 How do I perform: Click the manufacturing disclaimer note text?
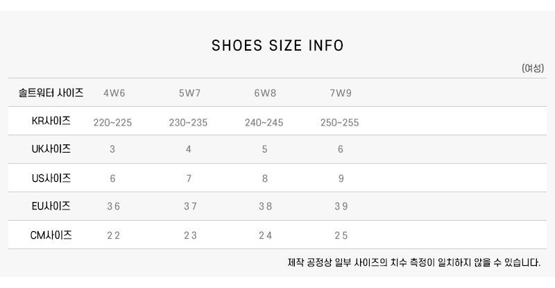(414, 263)
